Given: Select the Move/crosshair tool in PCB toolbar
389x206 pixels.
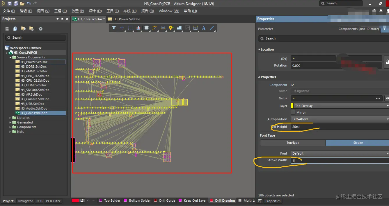Looking at the screenshot, I should coord(122,28).
